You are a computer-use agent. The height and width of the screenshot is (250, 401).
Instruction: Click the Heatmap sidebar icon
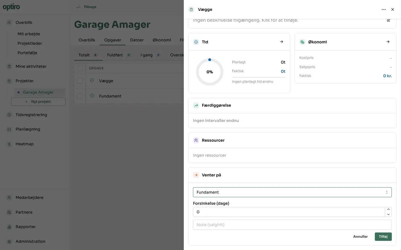coord(9,144)
